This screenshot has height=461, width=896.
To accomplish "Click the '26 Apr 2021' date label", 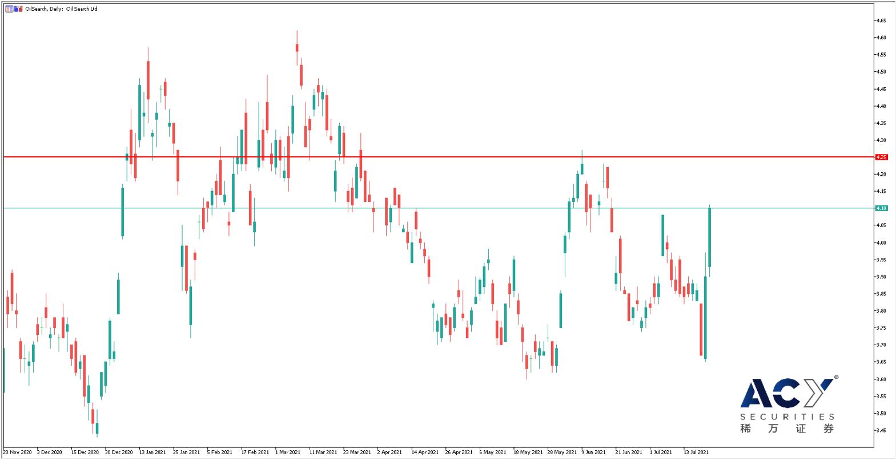I will (459, 452).
